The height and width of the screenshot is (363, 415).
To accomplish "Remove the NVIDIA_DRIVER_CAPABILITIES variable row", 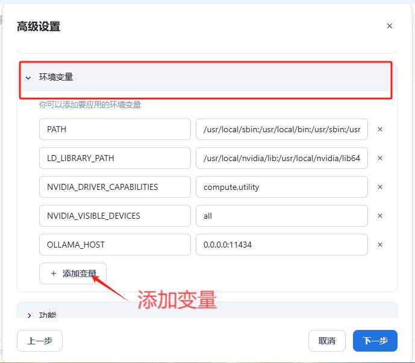I will (380, 187).
